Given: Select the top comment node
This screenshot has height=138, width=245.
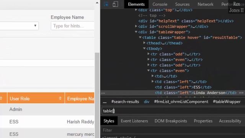Looking at the screenshot, I should (x=152, y=15).
